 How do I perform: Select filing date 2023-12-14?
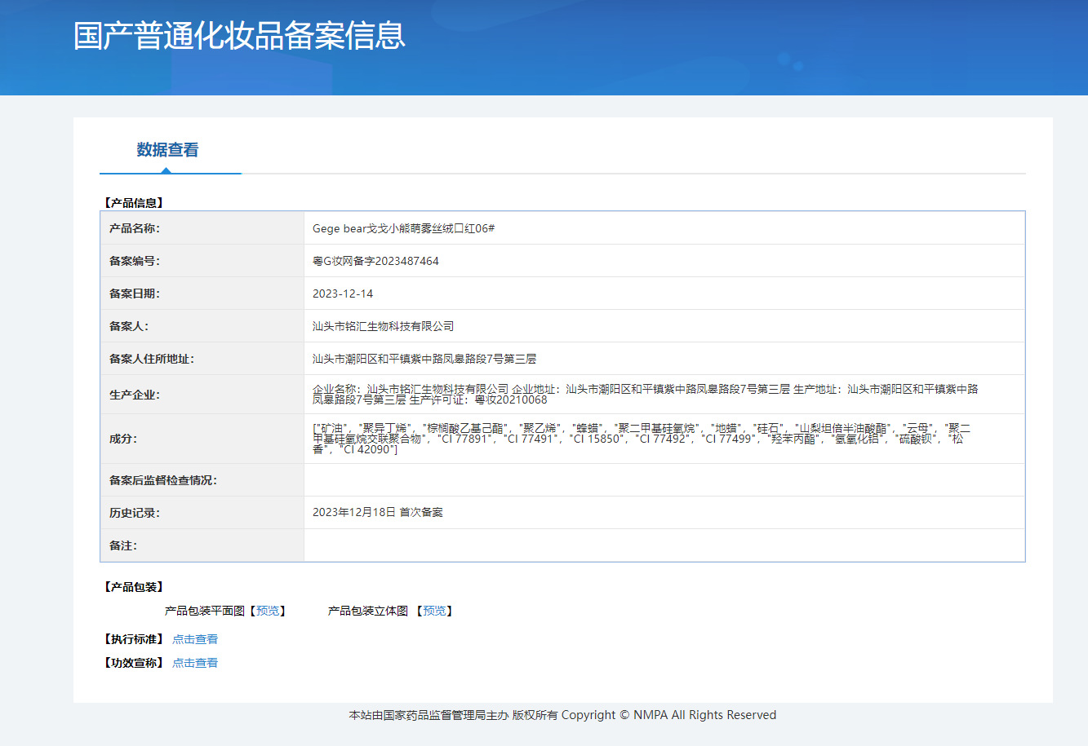(343, 294)
